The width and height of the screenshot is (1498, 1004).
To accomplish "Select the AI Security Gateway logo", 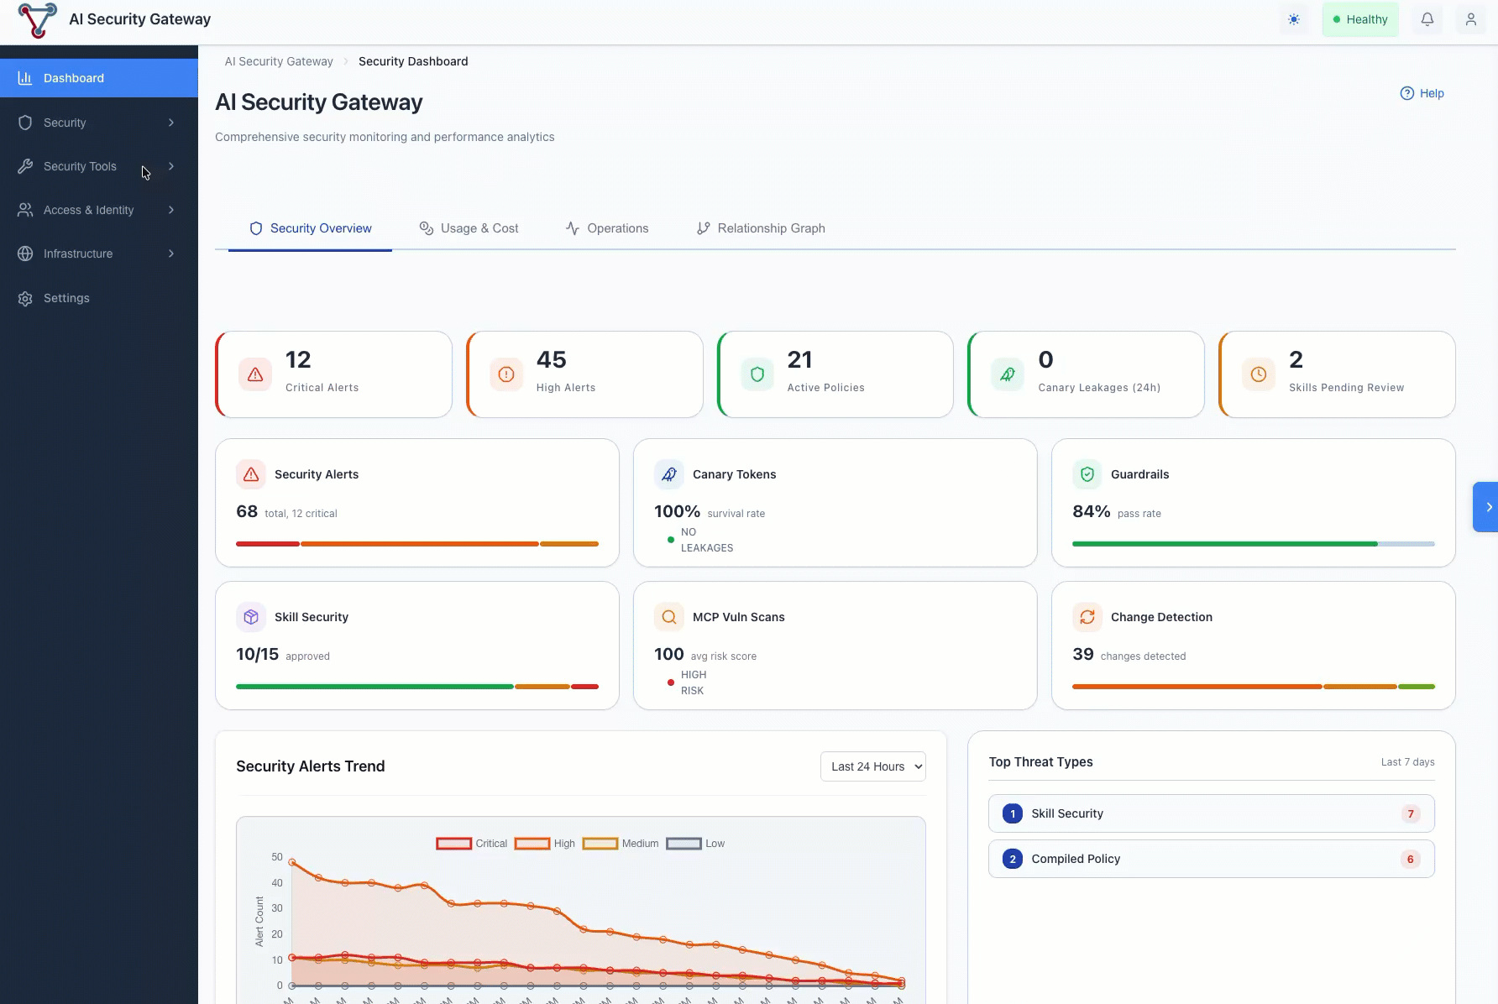I will 37,19.
